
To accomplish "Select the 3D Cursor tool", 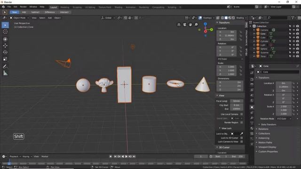I will click(x=5, y=31).
